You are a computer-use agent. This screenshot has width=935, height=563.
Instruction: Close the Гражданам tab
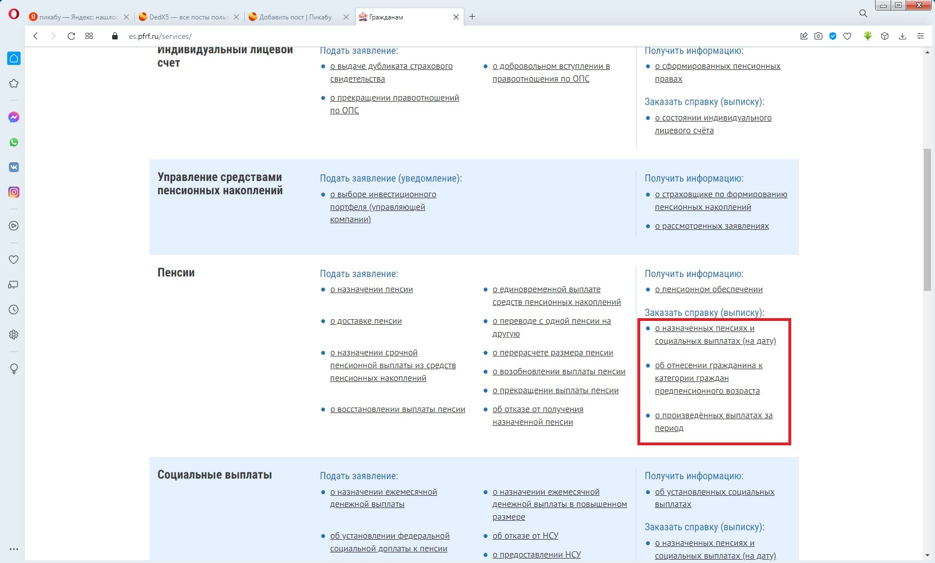pos(456,17)
